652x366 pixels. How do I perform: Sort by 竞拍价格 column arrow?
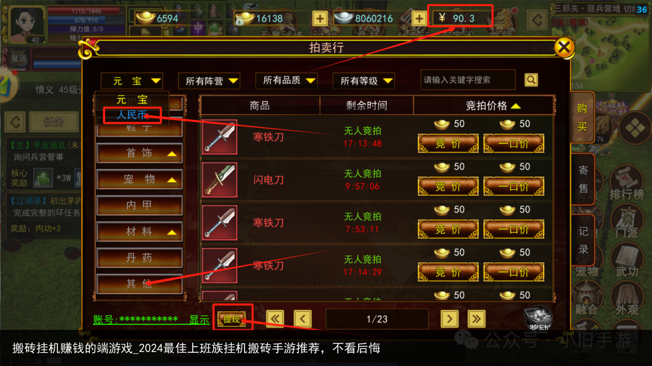tap(516, 106)
